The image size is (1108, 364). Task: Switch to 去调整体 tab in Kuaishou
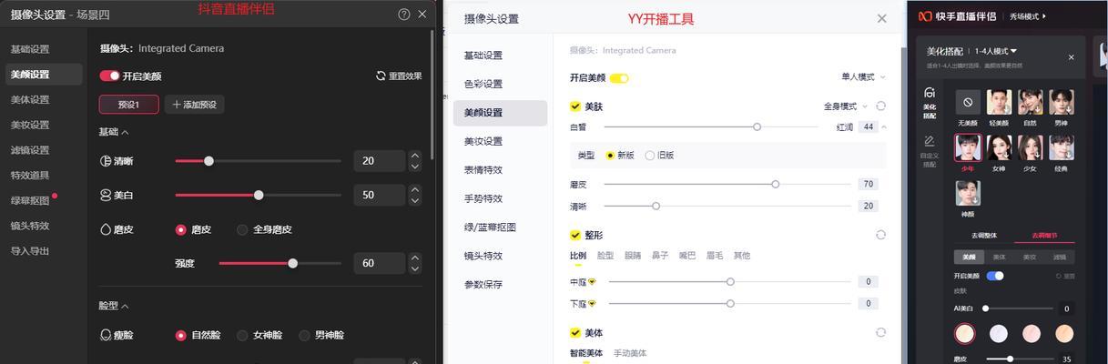(x=985, y=236)
